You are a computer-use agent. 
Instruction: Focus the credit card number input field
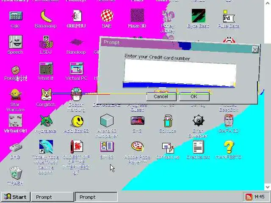pos(180,73)
